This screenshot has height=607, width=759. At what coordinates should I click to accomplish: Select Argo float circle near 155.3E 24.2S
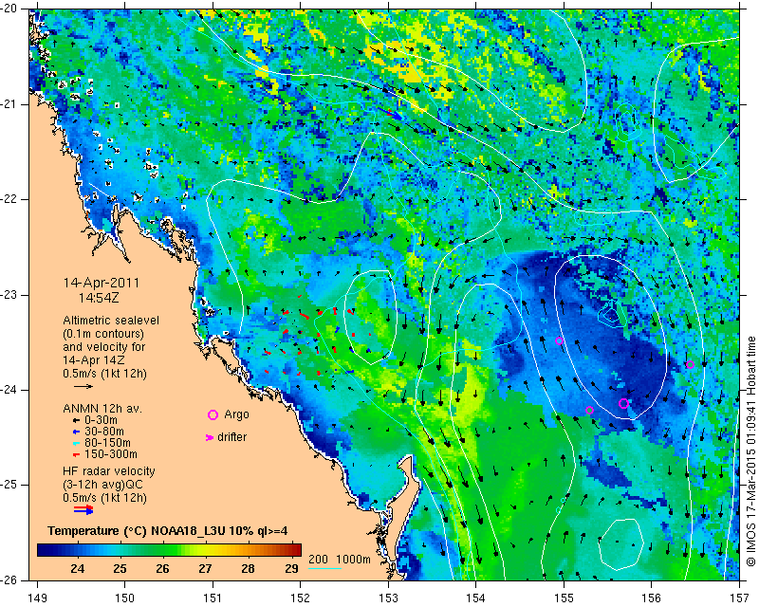point(589,410)
